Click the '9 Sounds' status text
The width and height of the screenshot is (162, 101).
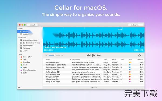(94, 88)
